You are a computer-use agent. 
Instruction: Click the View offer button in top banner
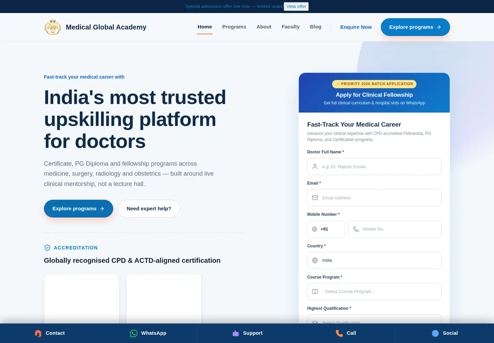pos(296,7)
